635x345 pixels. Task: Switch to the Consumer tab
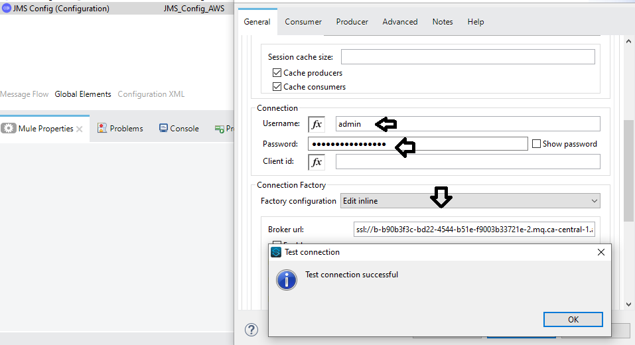click(x=303, y=22)
